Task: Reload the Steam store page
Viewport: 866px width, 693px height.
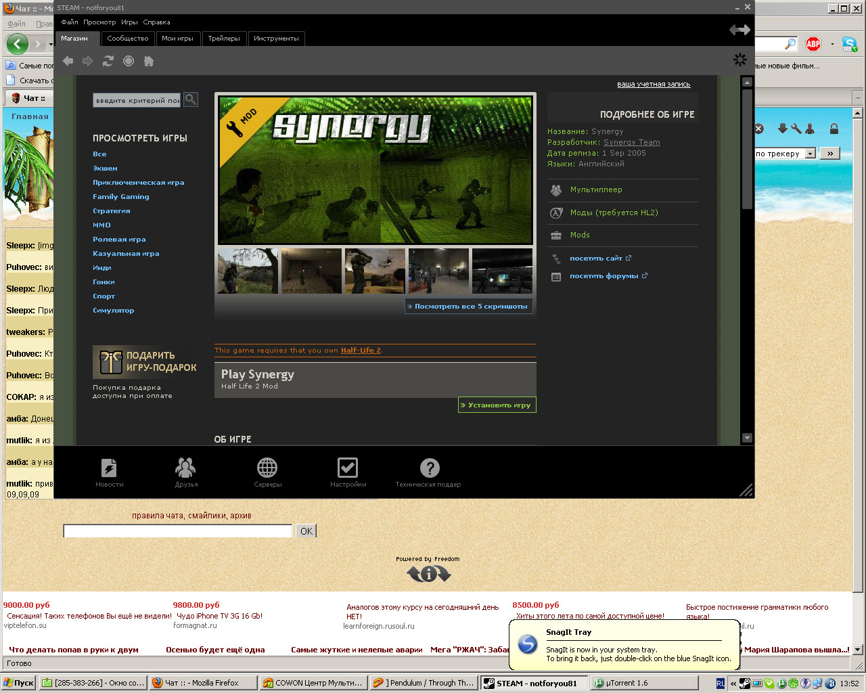Action: (x=108, y=61)
